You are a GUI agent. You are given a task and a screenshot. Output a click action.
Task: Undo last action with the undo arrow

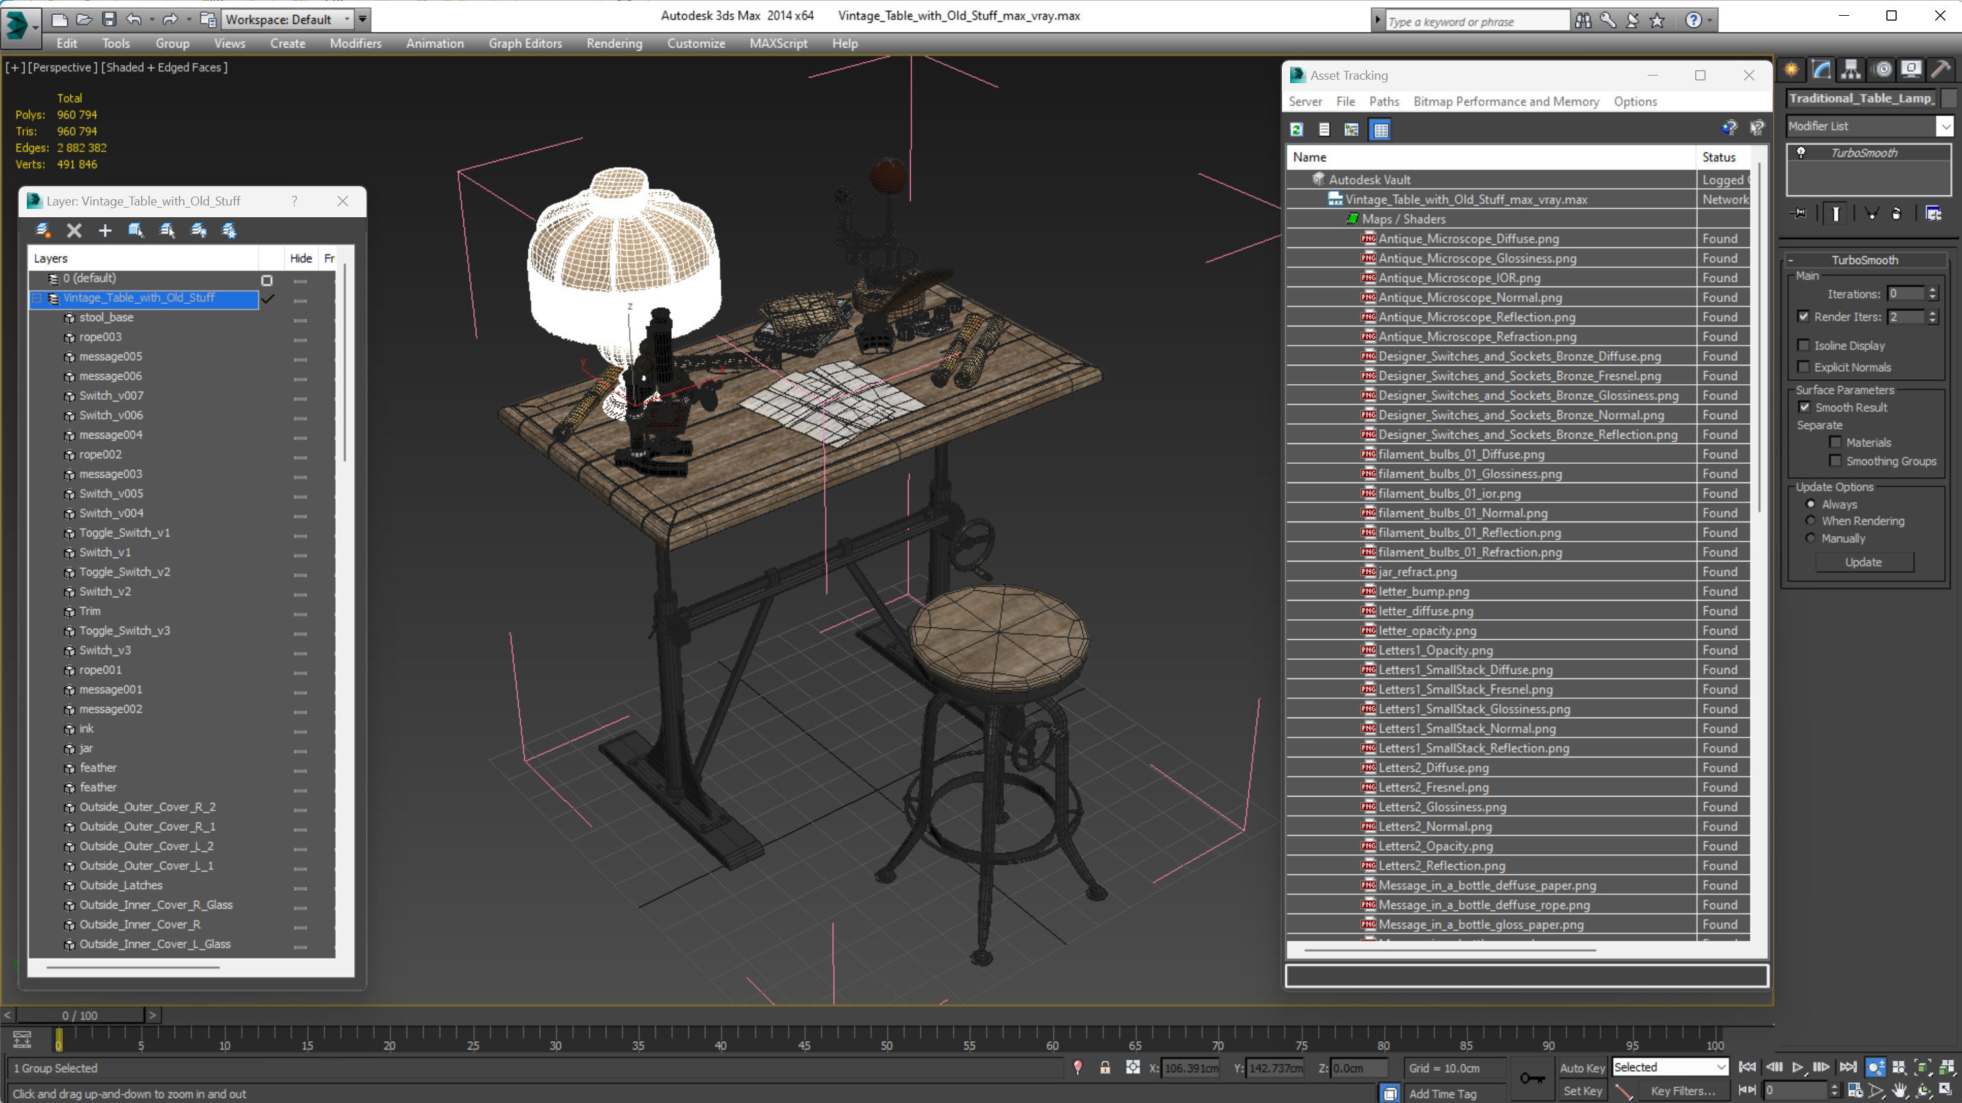click(134, 19)
